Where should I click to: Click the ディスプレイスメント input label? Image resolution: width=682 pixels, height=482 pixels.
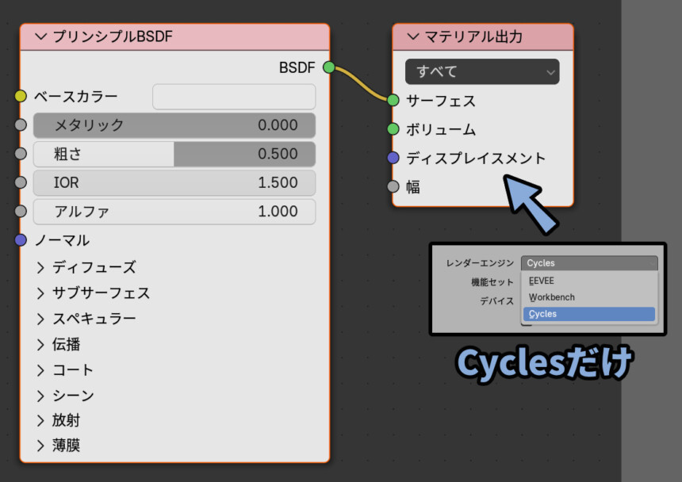[x=476, y=159]
